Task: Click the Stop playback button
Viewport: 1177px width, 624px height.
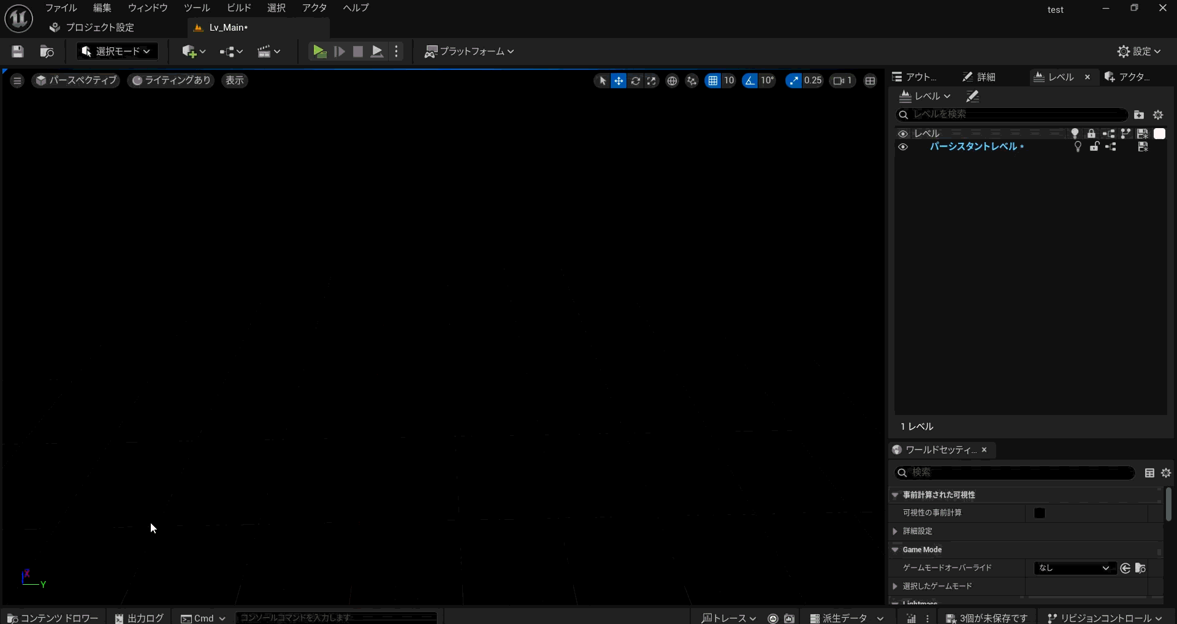Action: coord(358,51)
